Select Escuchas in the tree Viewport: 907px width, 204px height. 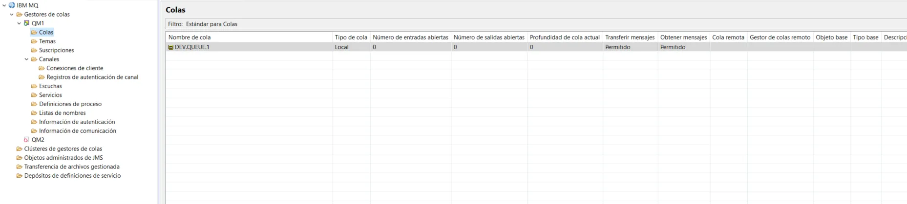click(50, 86)
